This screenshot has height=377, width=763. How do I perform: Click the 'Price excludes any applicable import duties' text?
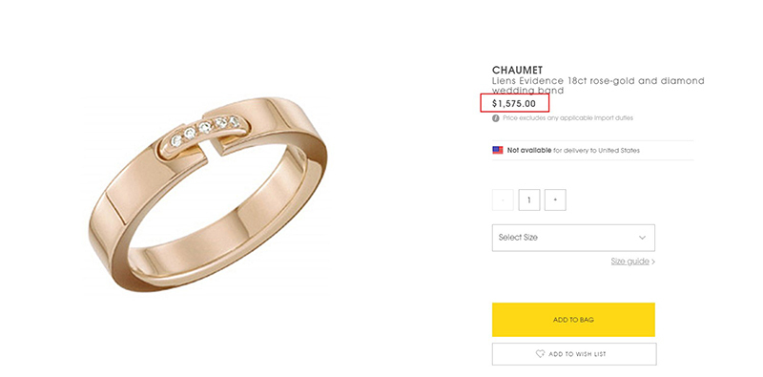tap(567, 118)
